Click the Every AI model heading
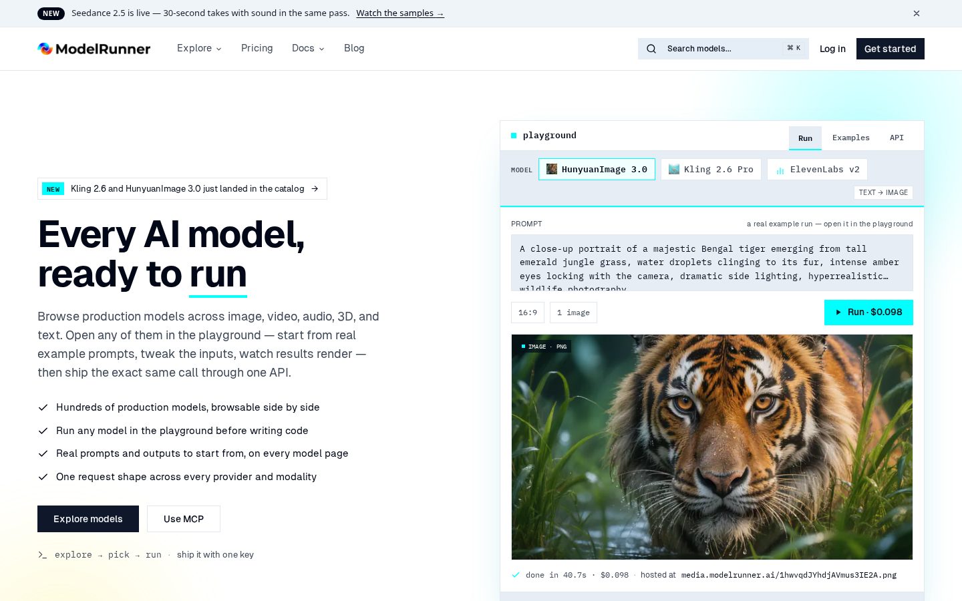962x601 pixels. pos(171,254)
